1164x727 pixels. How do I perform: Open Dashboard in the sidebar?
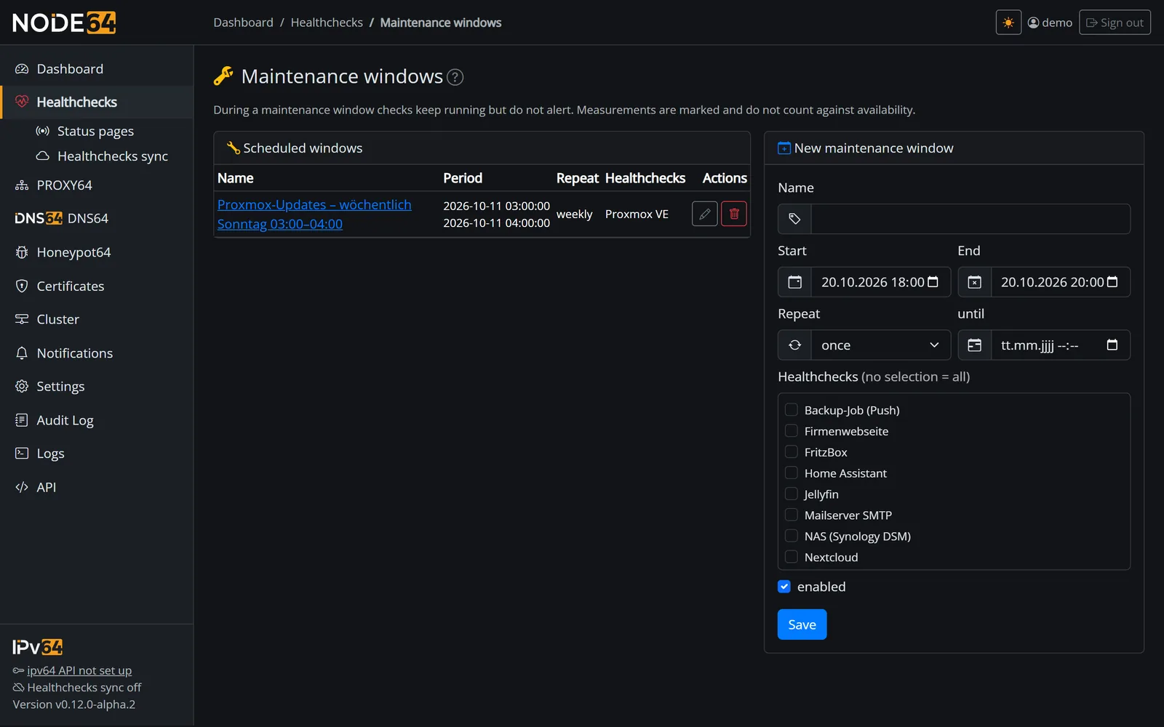pyautogui.click(x=97, y=69)
